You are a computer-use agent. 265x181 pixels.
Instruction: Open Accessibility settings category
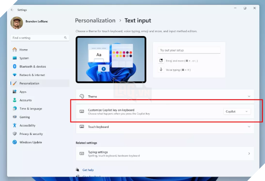40,125
